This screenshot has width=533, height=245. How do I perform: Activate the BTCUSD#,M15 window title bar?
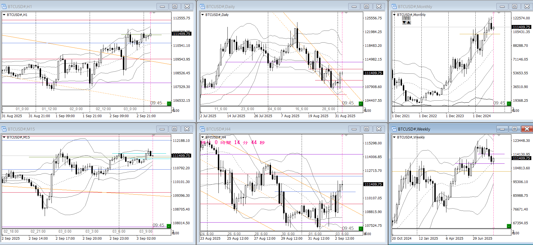pyautogui.click(x=79, y=129)
